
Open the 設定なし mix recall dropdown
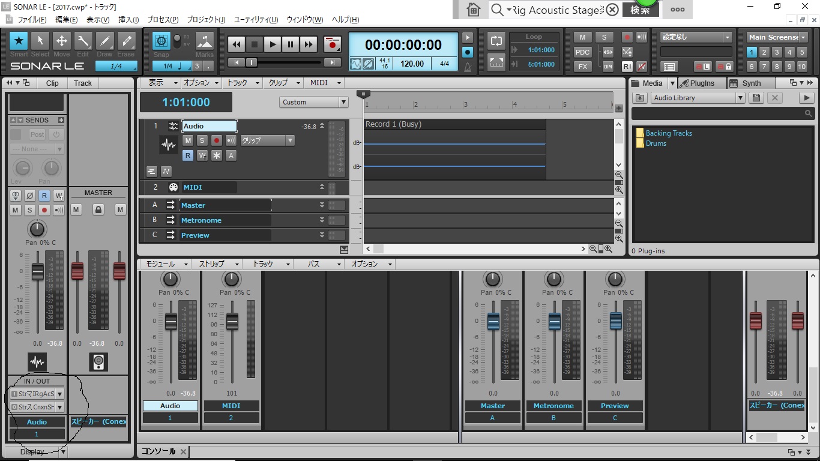pos(696,37)
